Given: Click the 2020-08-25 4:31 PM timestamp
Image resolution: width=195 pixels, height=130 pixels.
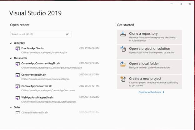Looking at the screenshot, I should (89, 86).
